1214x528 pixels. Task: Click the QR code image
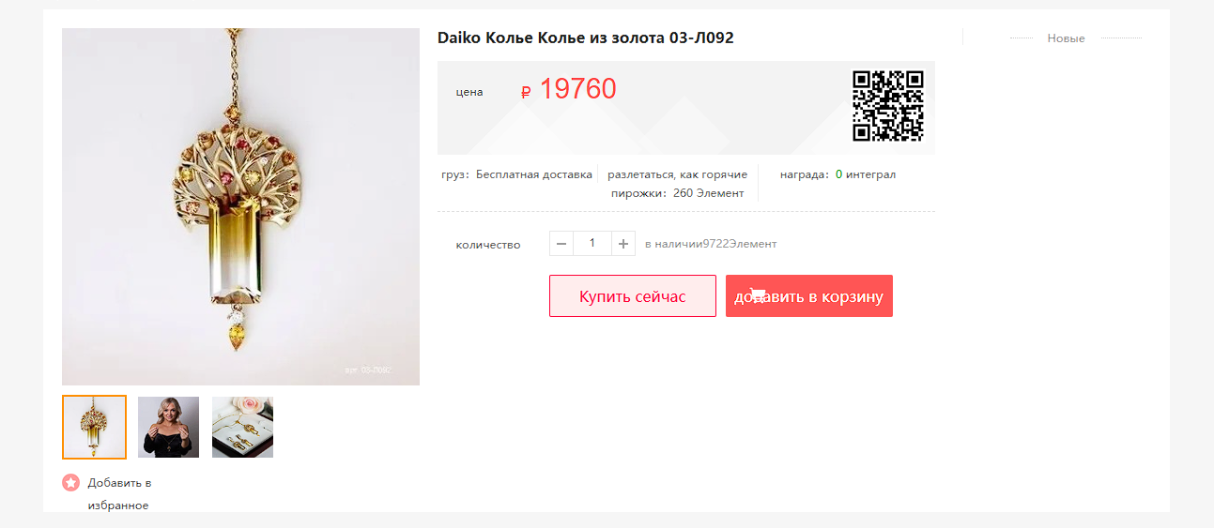pyautogui.click(x=887, y=105)
